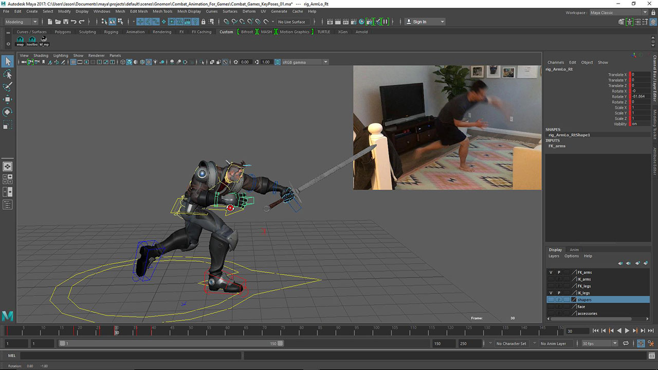
Task: Show the IK_arms layer using its V box
Action: tap(551, 279)
